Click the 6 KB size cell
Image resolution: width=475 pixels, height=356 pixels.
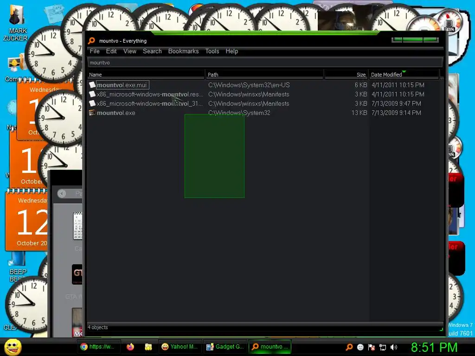(x=361, y=85)
